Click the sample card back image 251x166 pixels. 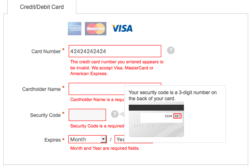156,120
